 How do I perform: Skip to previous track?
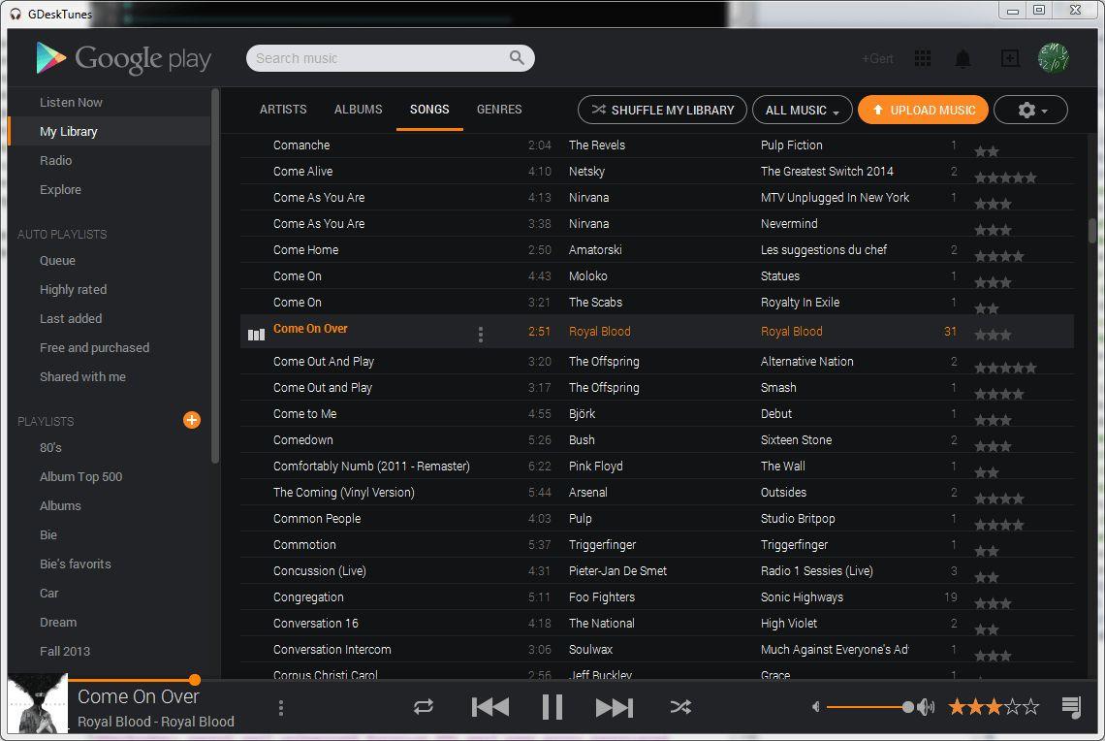click(x=489, y=707)
